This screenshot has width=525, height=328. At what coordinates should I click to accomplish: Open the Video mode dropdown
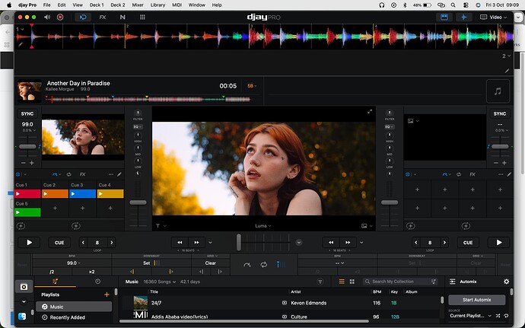(x=498, y=16)
